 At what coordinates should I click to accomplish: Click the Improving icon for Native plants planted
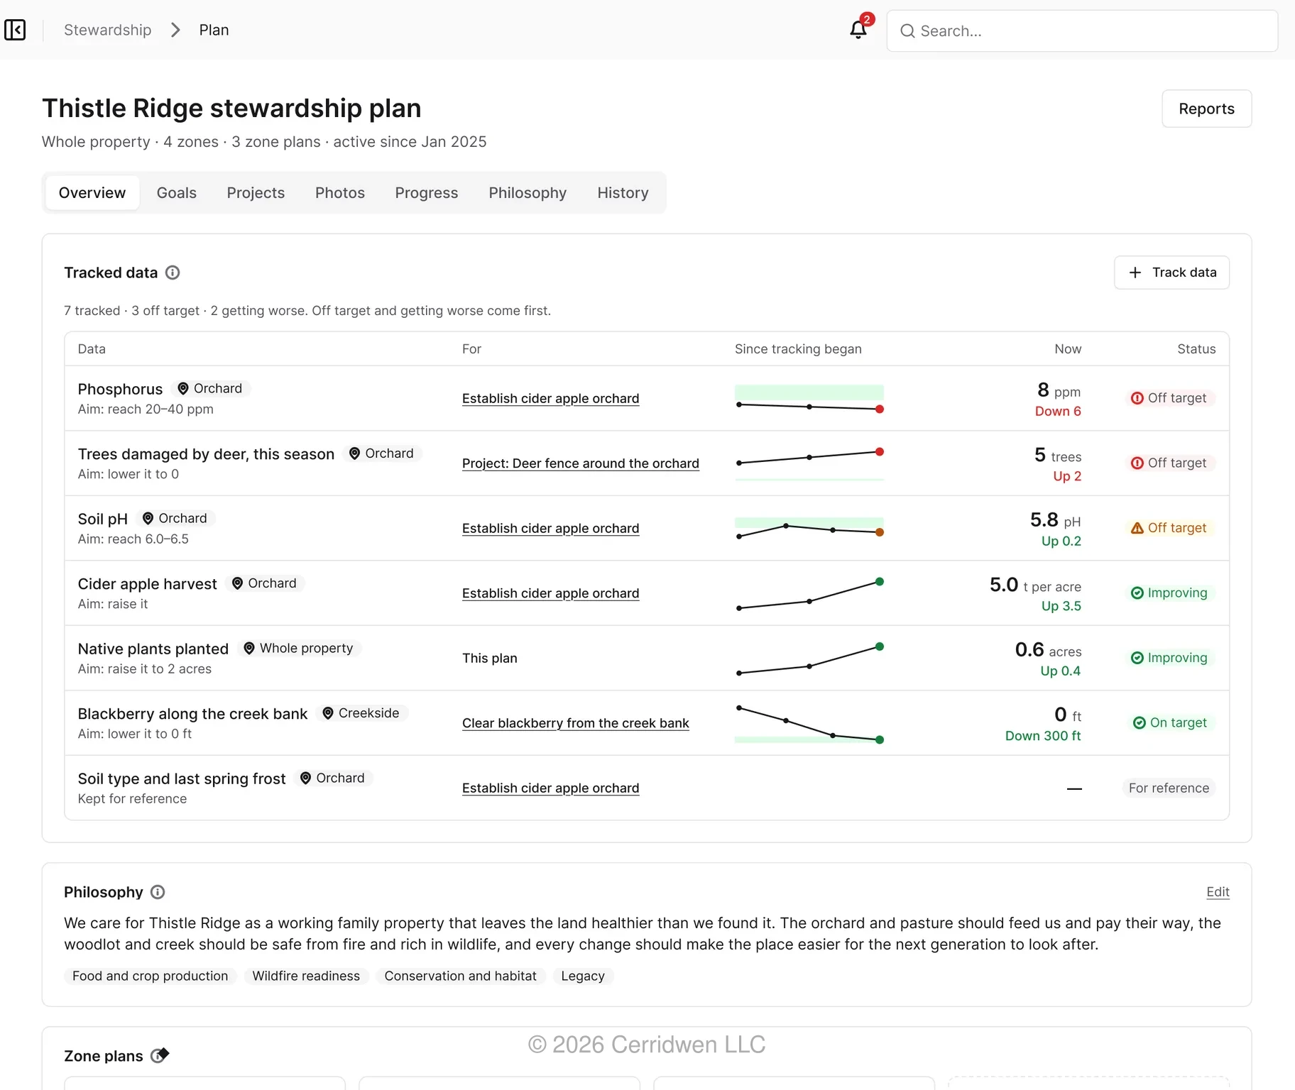point(1137,658)
